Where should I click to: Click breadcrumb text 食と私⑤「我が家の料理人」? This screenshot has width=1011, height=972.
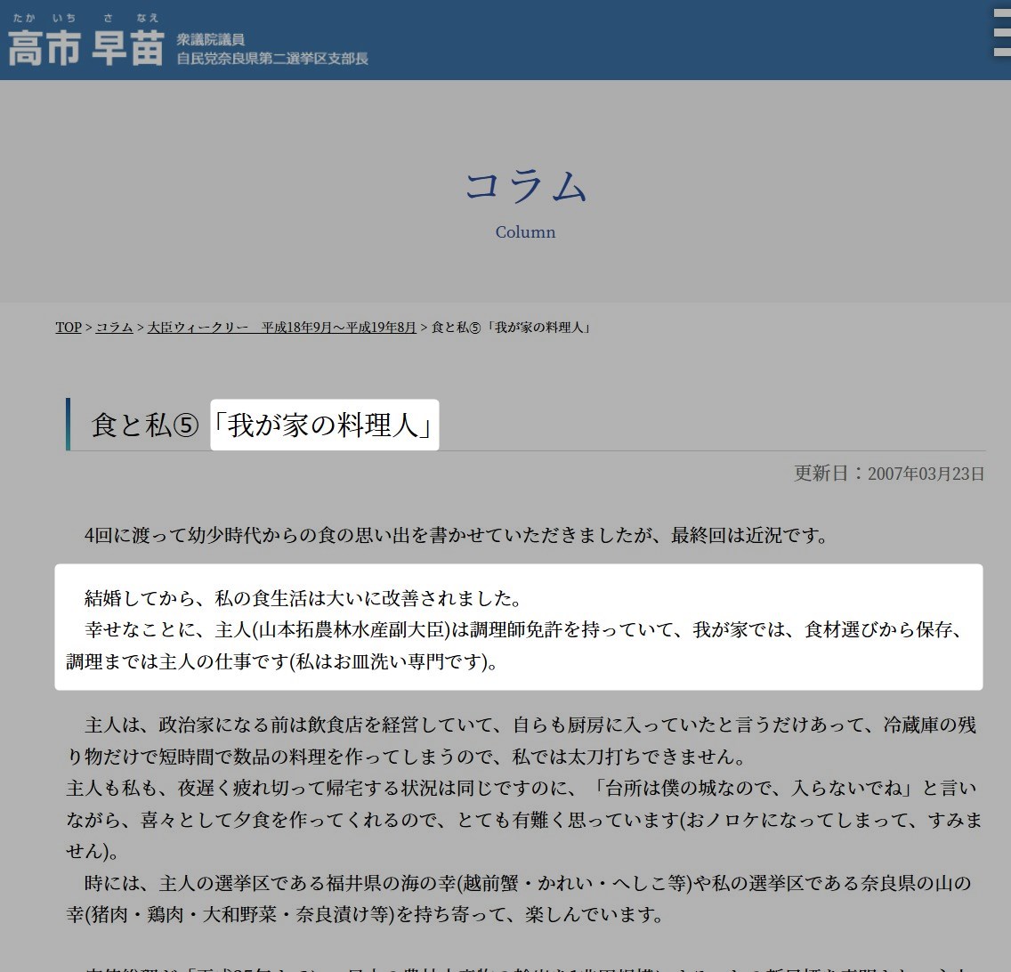click(x=512, y=327)
